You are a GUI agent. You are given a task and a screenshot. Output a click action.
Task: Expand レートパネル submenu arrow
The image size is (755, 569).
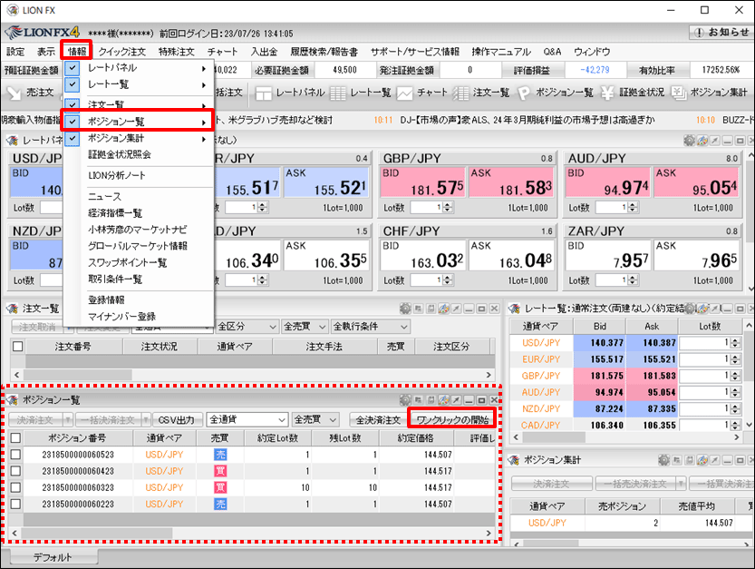coord(204,68)
